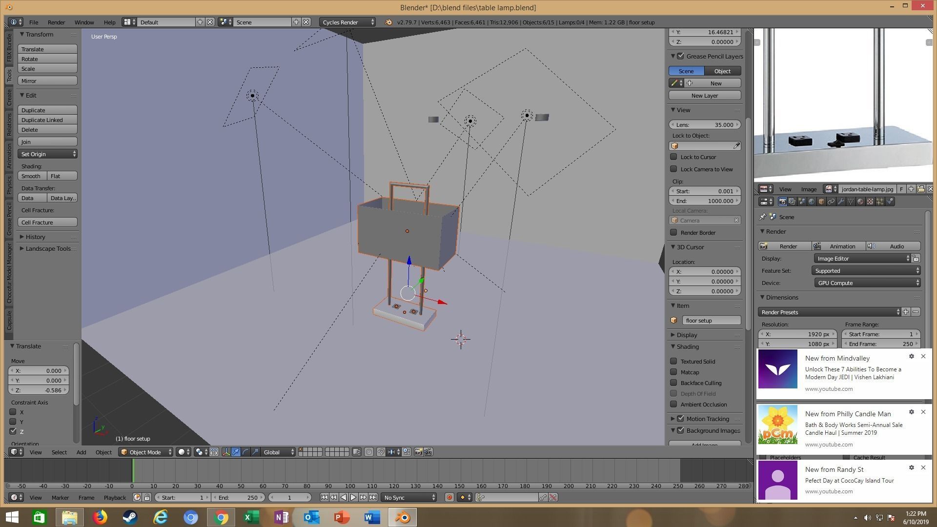The width and height of the screenshot is (937, 527).
Task: Switch to the Object grease pencil tab
Action: [x=722, y=71]
